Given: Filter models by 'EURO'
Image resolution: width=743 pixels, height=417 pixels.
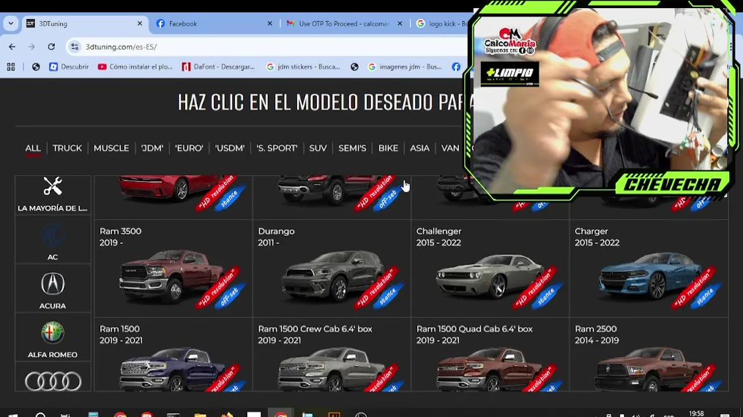Looking at the screenshot, I should (x=189, y=148).
